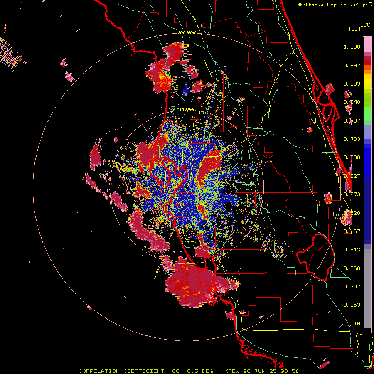Select the pink top segment of color bar
The height and width of the screenshot is (374, 374).
click(x=367, y=44)
